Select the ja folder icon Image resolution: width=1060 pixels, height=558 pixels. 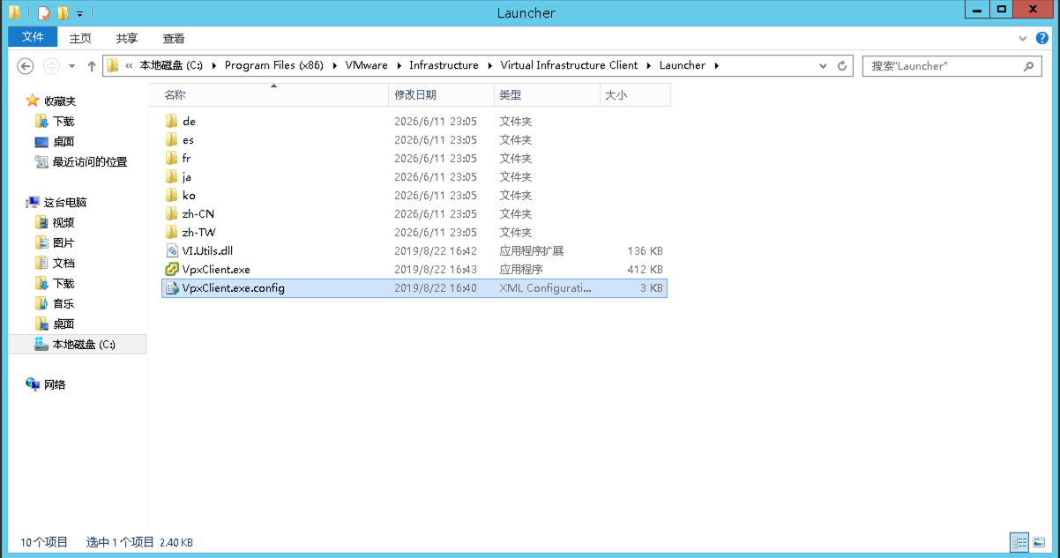(x=172, y=176)
